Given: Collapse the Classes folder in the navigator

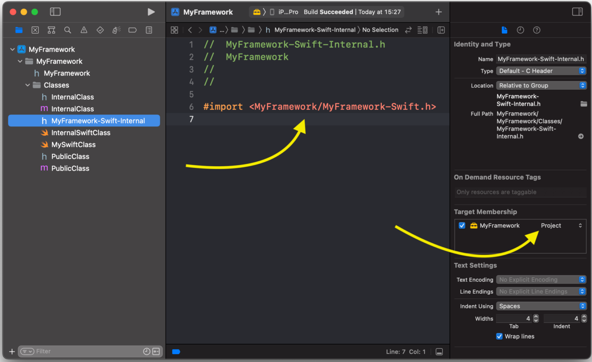Looking at the screenshot, I should pyautogui.click(x=27, y=85).
